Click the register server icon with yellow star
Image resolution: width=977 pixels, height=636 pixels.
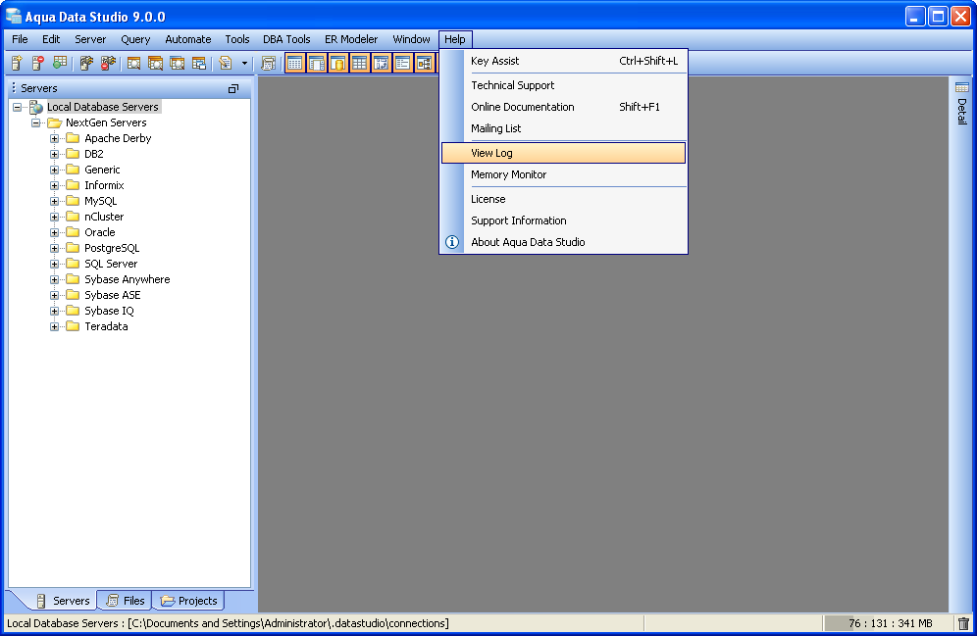pyautogui.click(x=17, y=63)
